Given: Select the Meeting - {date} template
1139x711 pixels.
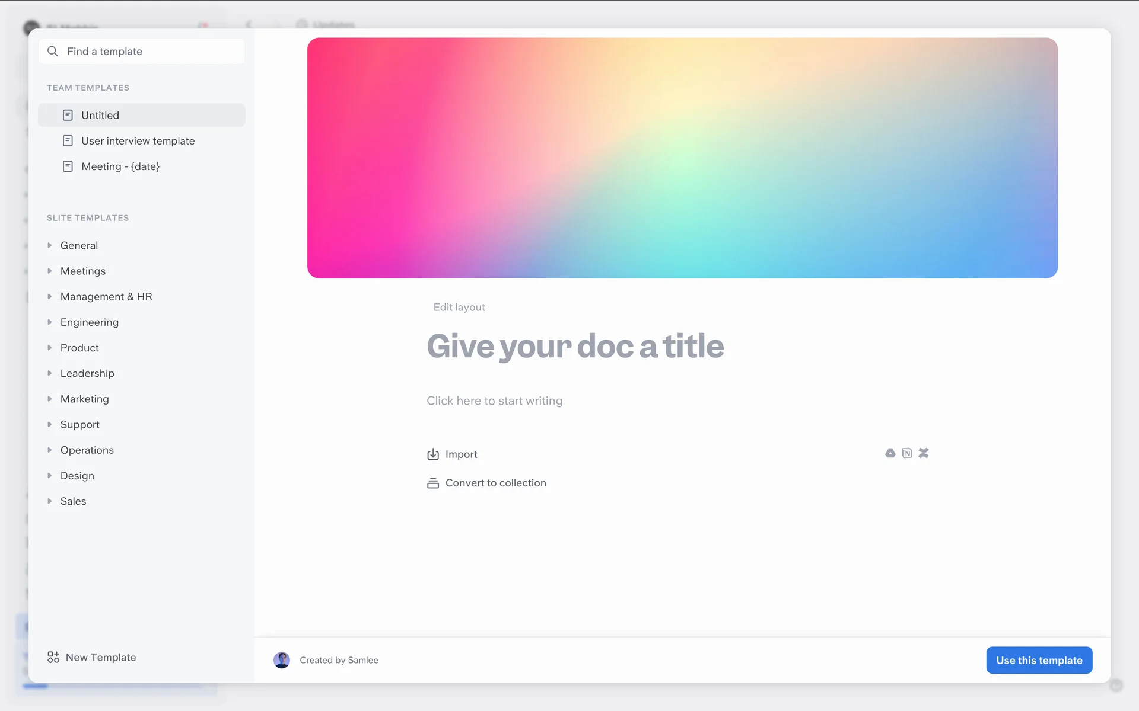Looking at the screenshot, I should pos(120,166).
